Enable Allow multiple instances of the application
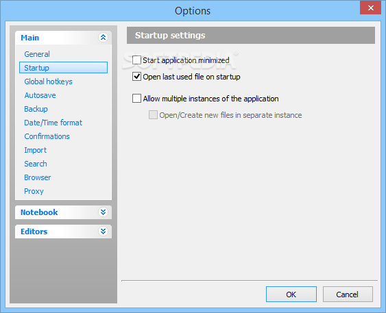 [x=136, y=99]
